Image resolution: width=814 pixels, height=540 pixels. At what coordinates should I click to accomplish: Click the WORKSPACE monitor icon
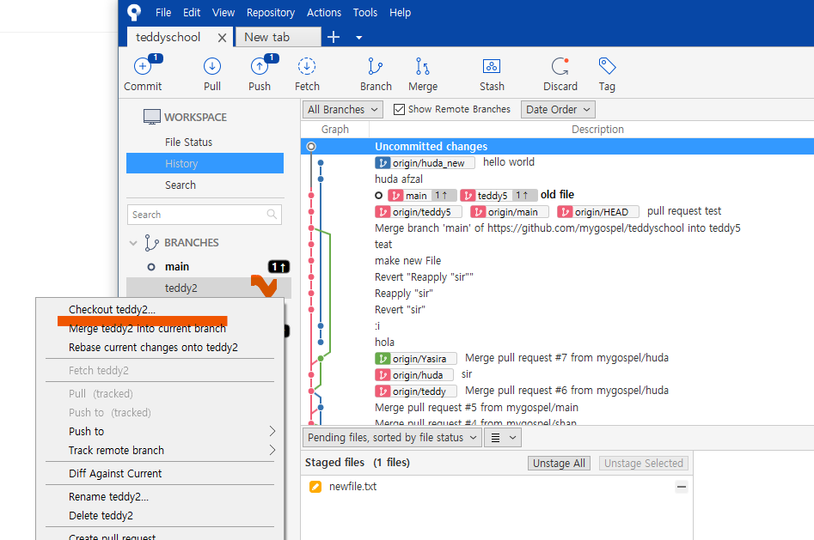[x=151, y=118]
